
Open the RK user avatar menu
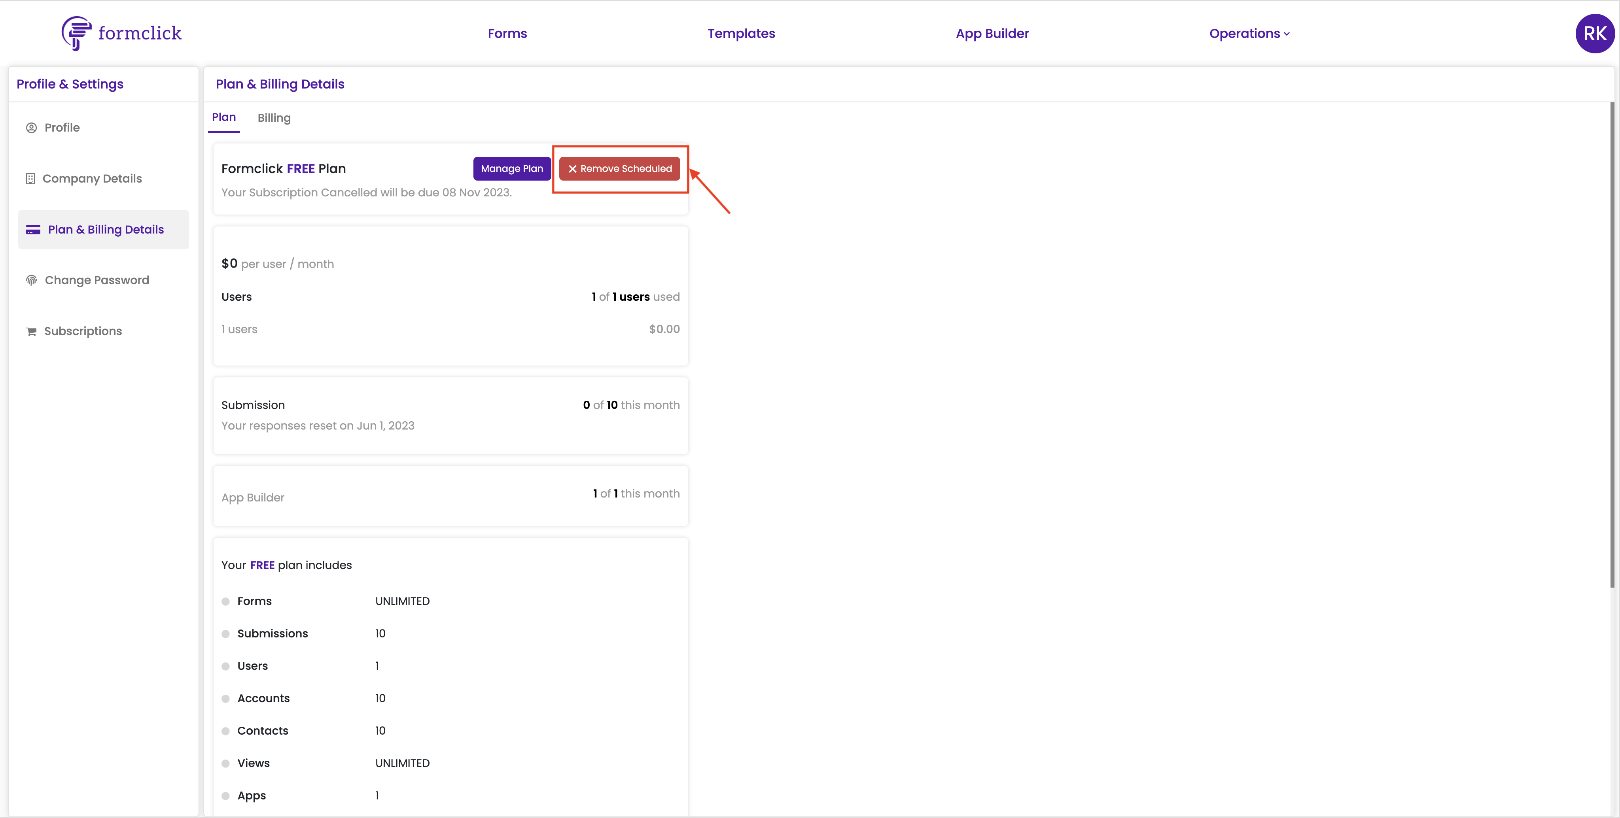pos(1594,33)
